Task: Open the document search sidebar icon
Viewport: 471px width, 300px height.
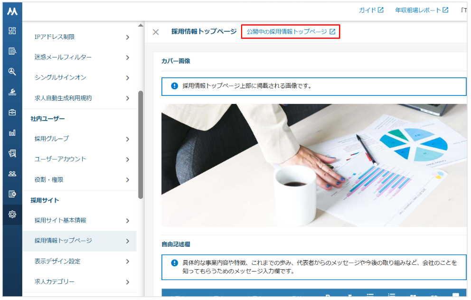Action: pos(12,51)
